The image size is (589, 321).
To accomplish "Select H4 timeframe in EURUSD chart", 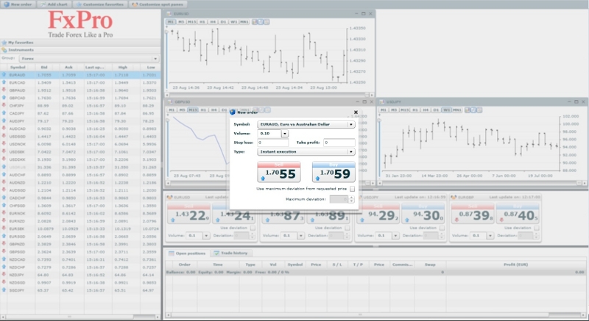I will click(x=213, y=22).
